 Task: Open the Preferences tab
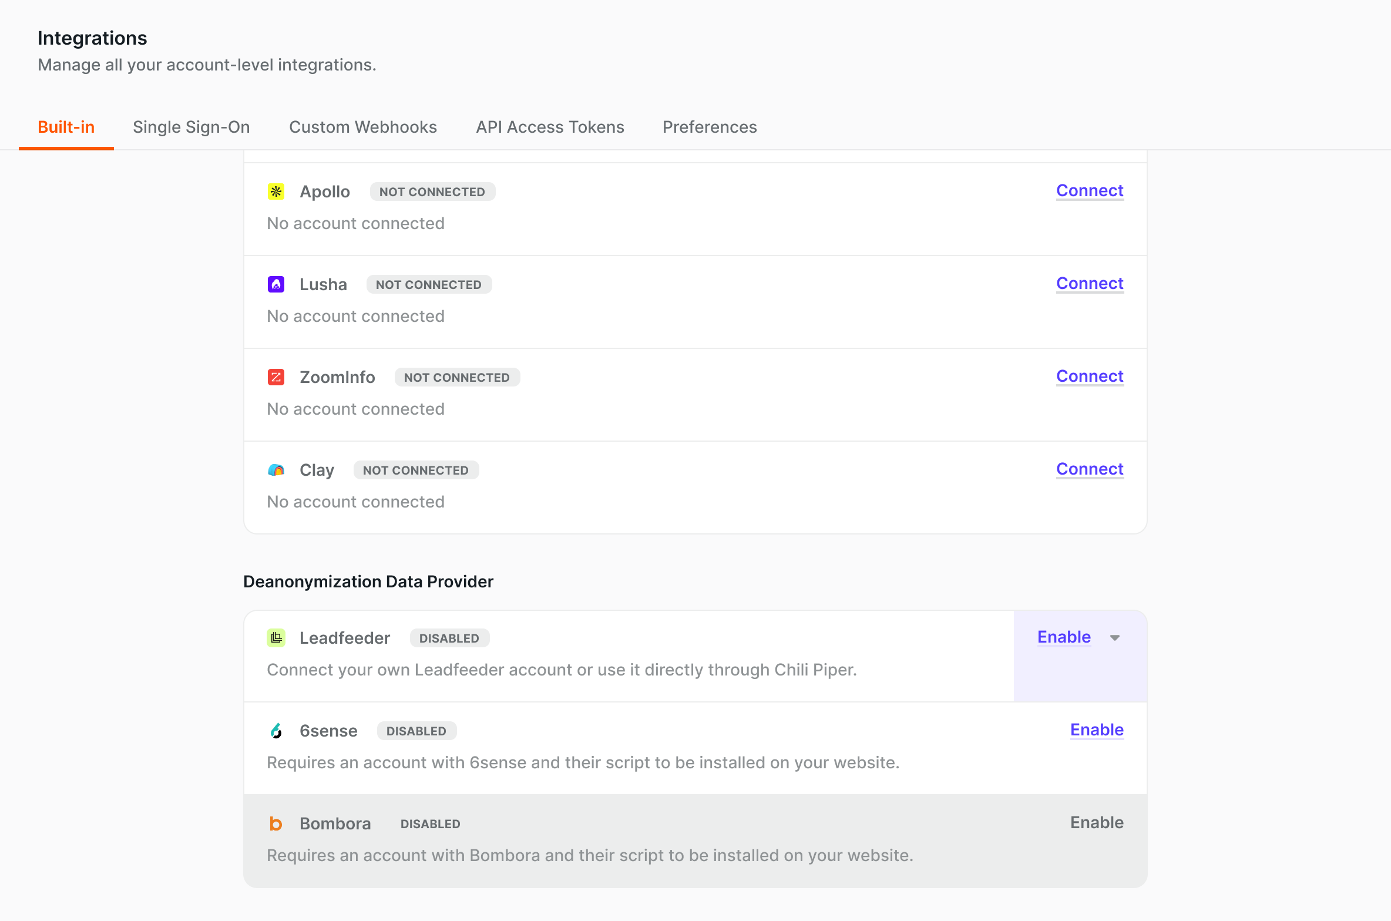[x=710, y=127]
